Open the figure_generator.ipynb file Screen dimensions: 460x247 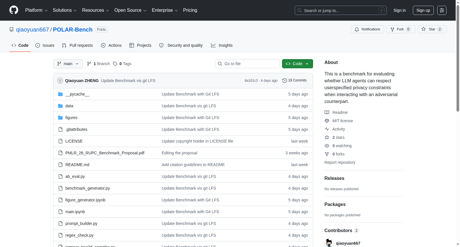tap(85, 200)
